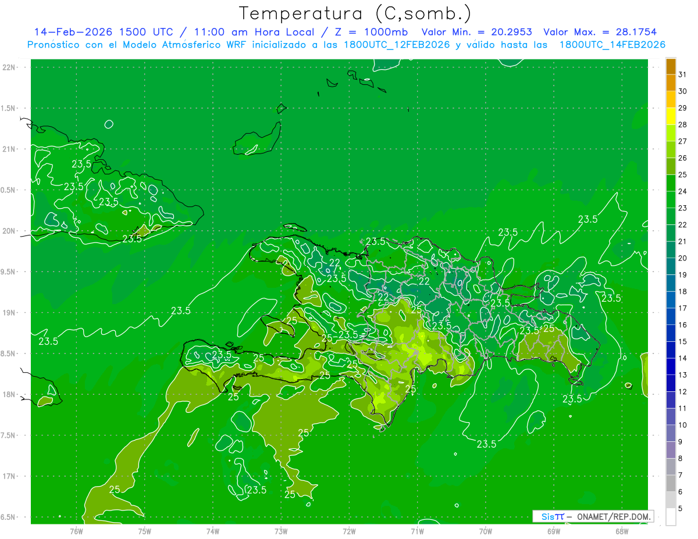Click the legend value "24"
Image resolution: width=698 pixels, height=539 pixels.
(x=682, y=191)
